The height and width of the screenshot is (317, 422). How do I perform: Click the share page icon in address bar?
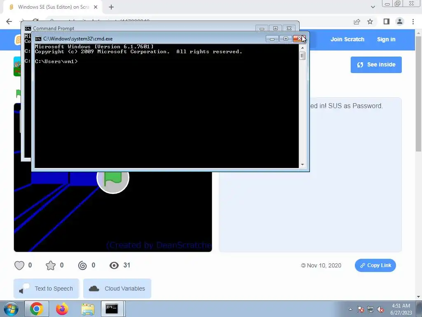357,21
